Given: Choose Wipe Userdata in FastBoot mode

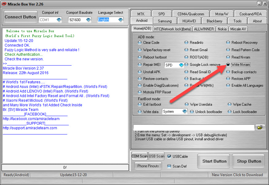Looking at the screenshot, I should point(186,104).
